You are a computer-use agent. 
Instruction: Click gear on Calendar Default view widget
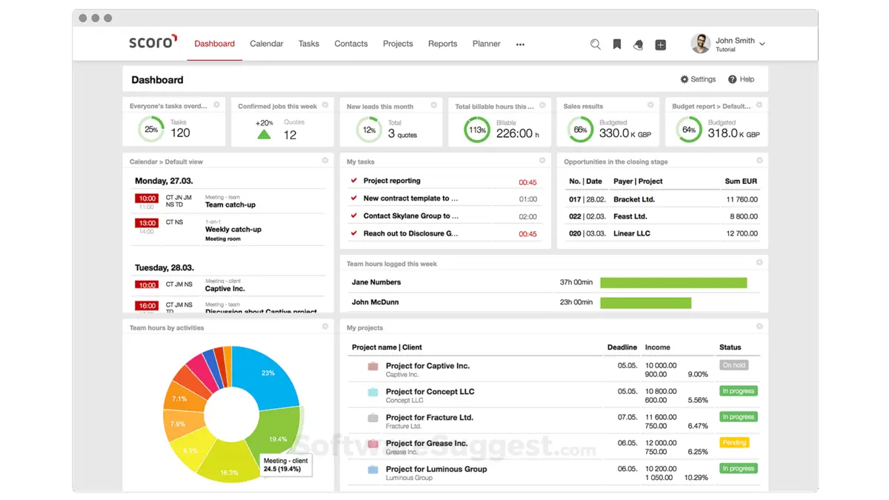pos(325,161)
